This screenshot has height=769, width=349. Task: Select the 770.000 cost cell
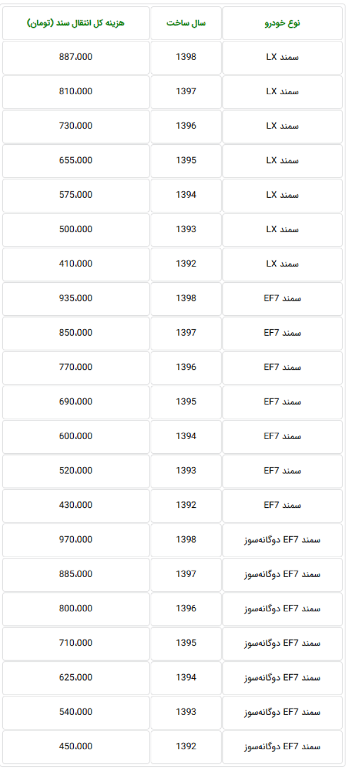(76, 368)
